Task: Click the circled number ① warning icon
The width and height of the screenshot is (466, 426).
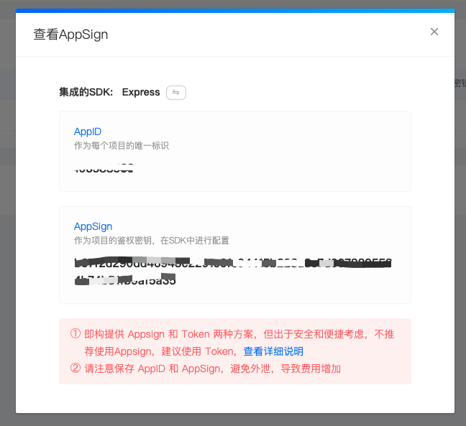Action: coord(75,334)
